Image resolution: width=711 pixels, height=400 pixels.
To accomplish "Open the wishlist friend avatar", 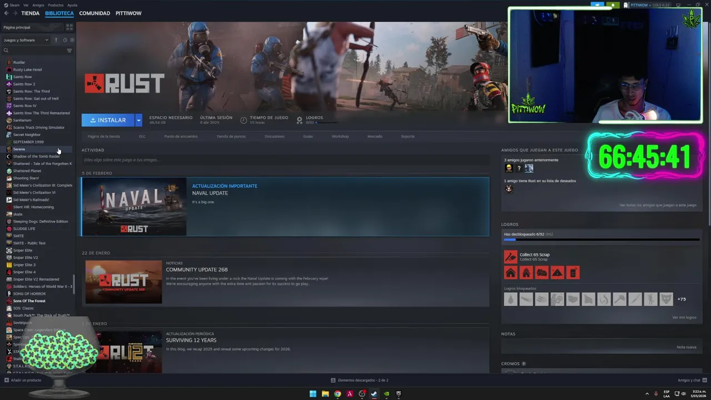I will coord(508,188).
